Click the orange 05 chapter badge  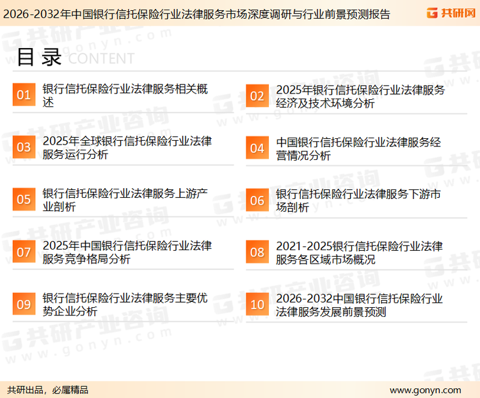click(x=24, y=199)
